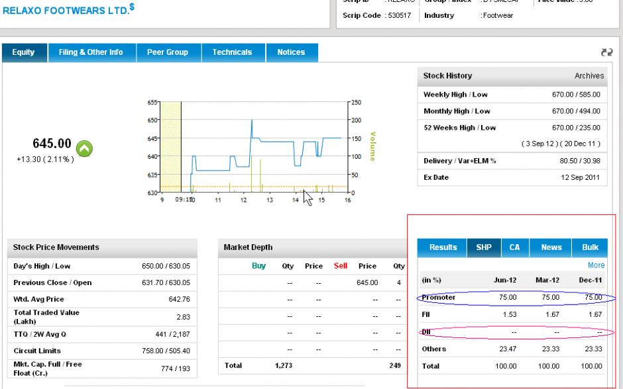Click the Industry value Footwear

point(498,16)
